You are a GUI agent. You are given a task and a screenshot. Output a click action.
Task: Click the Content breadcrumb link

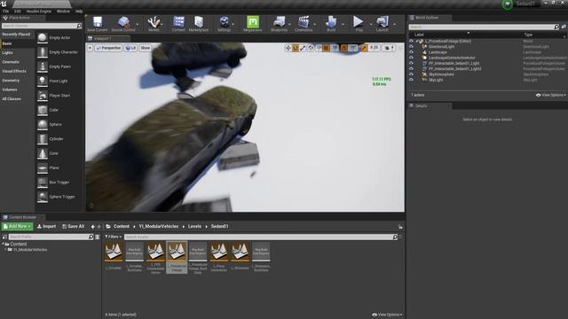click(x=122, y=227)
